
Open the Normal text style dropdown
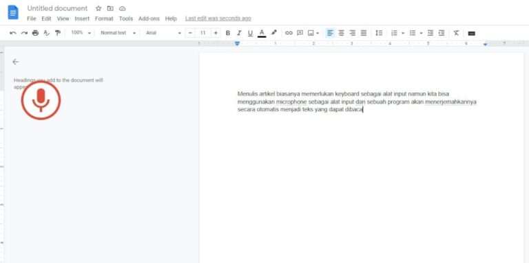pos(118,33)
